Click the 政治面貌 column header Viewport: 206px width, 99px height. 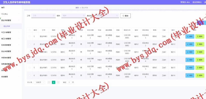109,30
